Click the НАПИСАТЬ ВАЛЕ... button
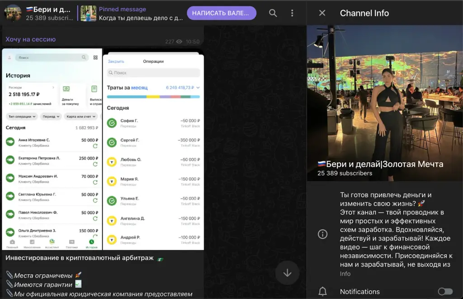 pos(222,13)
